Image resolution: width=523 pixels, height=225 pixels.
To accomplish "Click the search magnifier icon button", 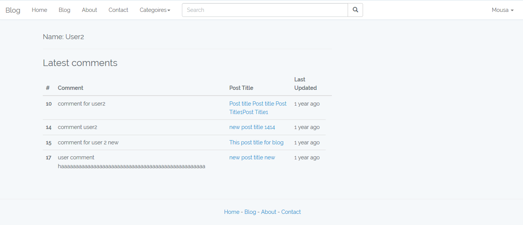I will click(355, 10).
